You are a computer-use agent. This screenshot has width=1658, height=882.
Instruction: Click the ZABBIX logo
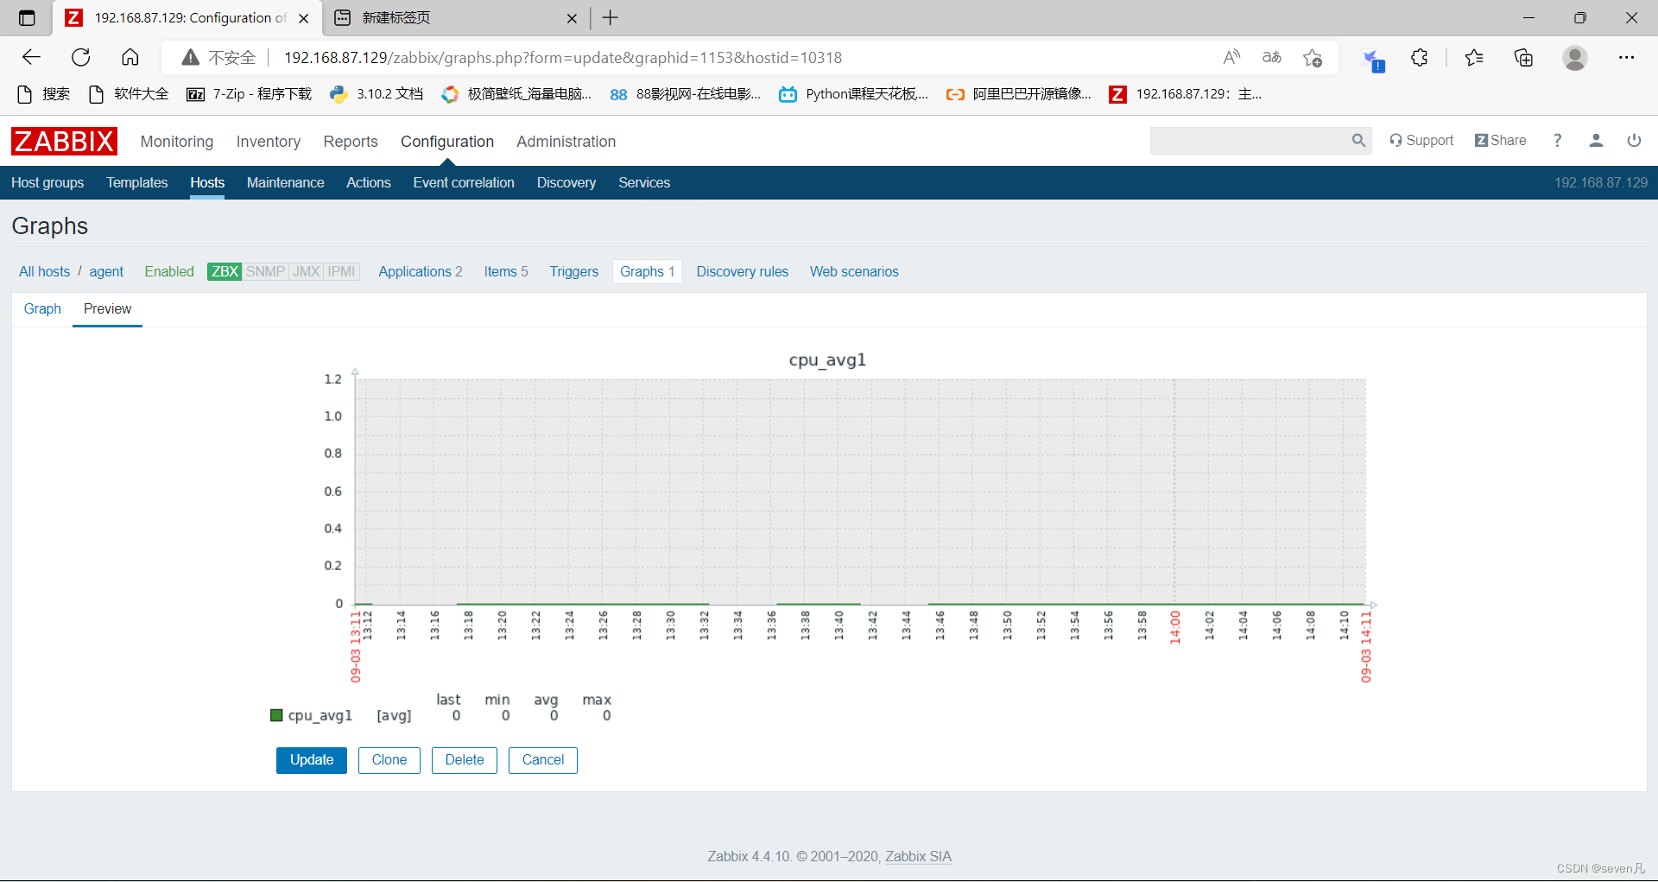click(64, 141)
